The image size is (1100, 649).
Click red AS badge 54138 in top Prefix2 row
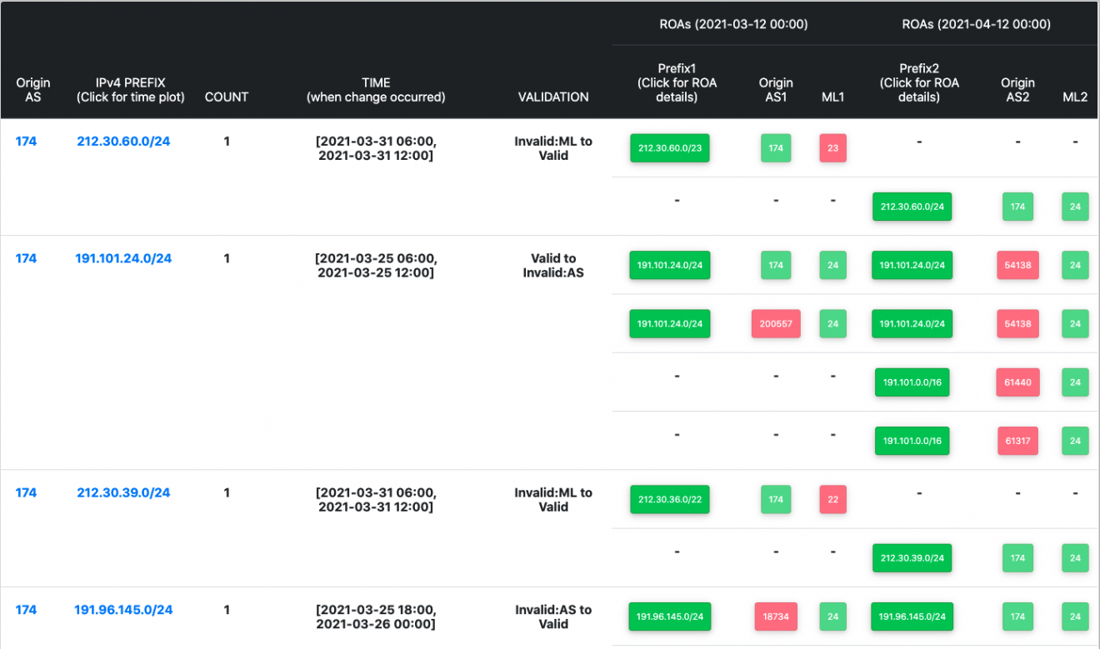1017,265
